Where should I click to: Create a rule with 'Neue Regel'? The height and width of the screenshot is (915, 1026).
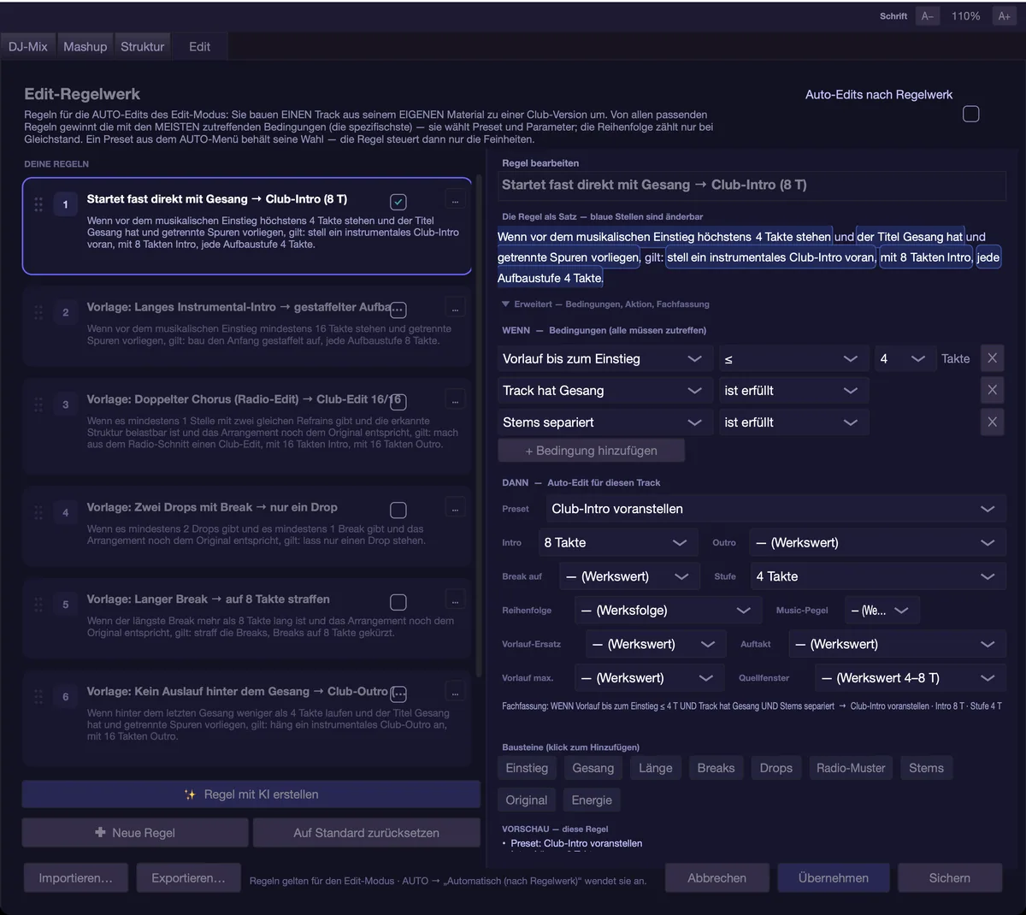click(x=135, y=833)
